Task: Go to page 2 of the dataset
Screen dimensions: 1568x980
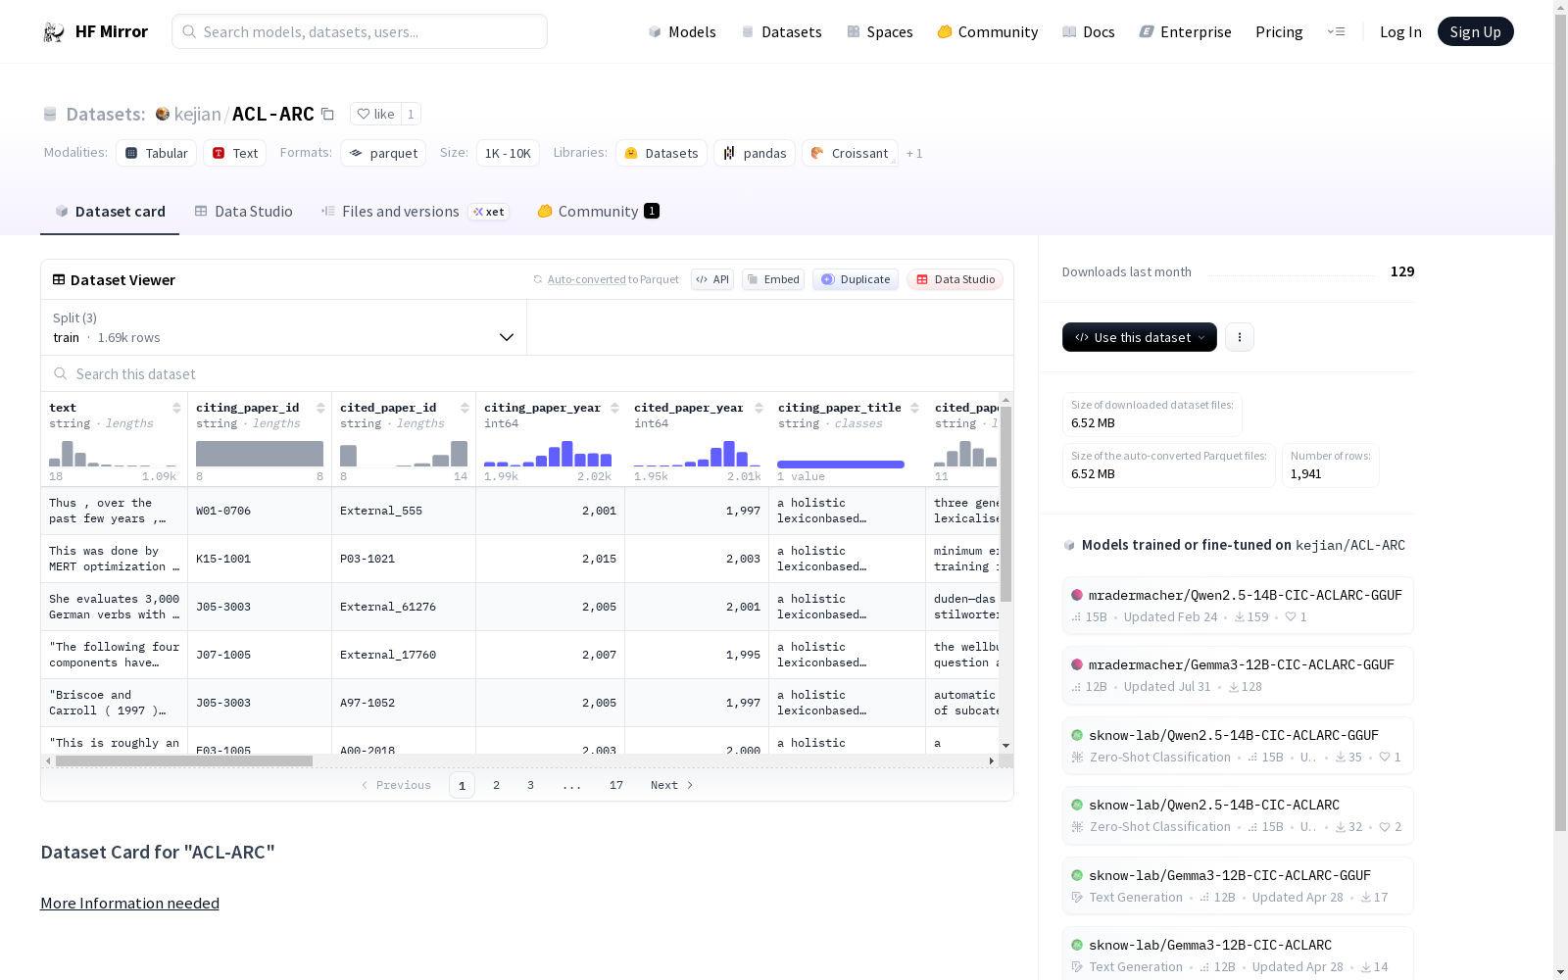Action: (497, 785)
